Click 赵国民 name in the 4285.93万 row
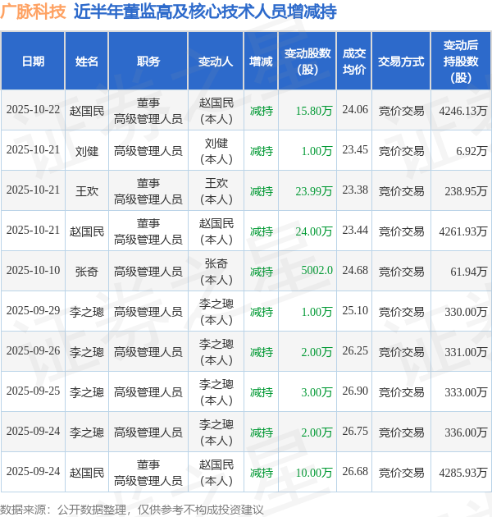The image size is (492, 517). coord(87,474)
